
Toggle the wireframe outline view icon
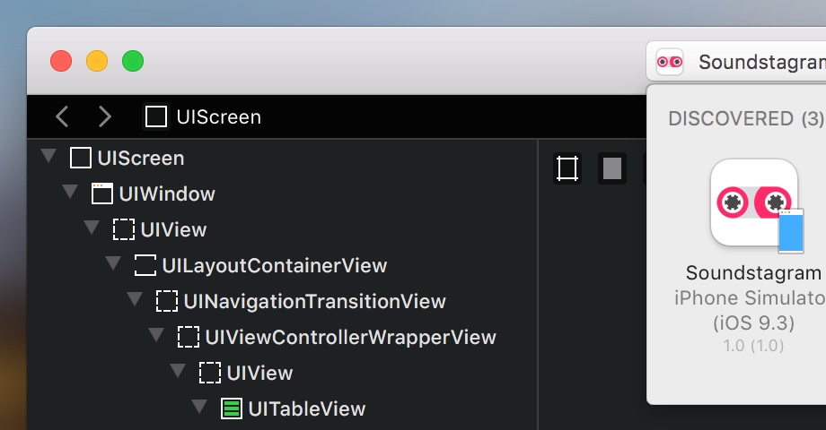pyautogui.click(x=567, y=168)
